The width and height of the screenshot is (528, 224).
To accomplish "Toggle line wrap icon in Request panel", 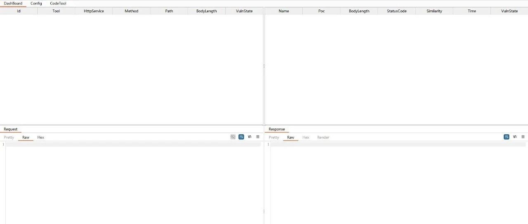I will point(241,137).
